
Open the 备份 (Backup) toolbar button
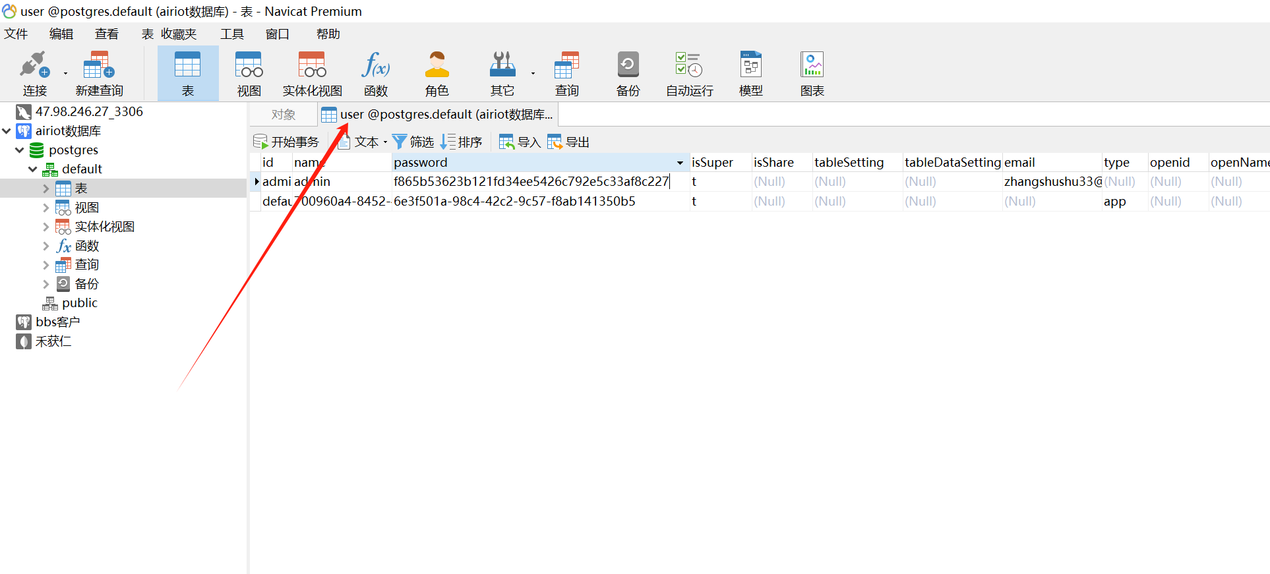pos(628,73)
